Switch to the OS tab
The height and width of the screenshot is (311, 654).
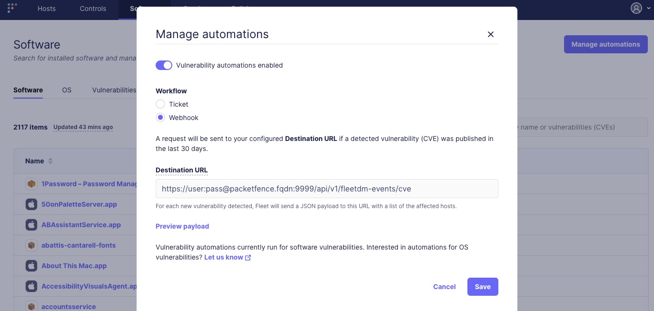67,90
